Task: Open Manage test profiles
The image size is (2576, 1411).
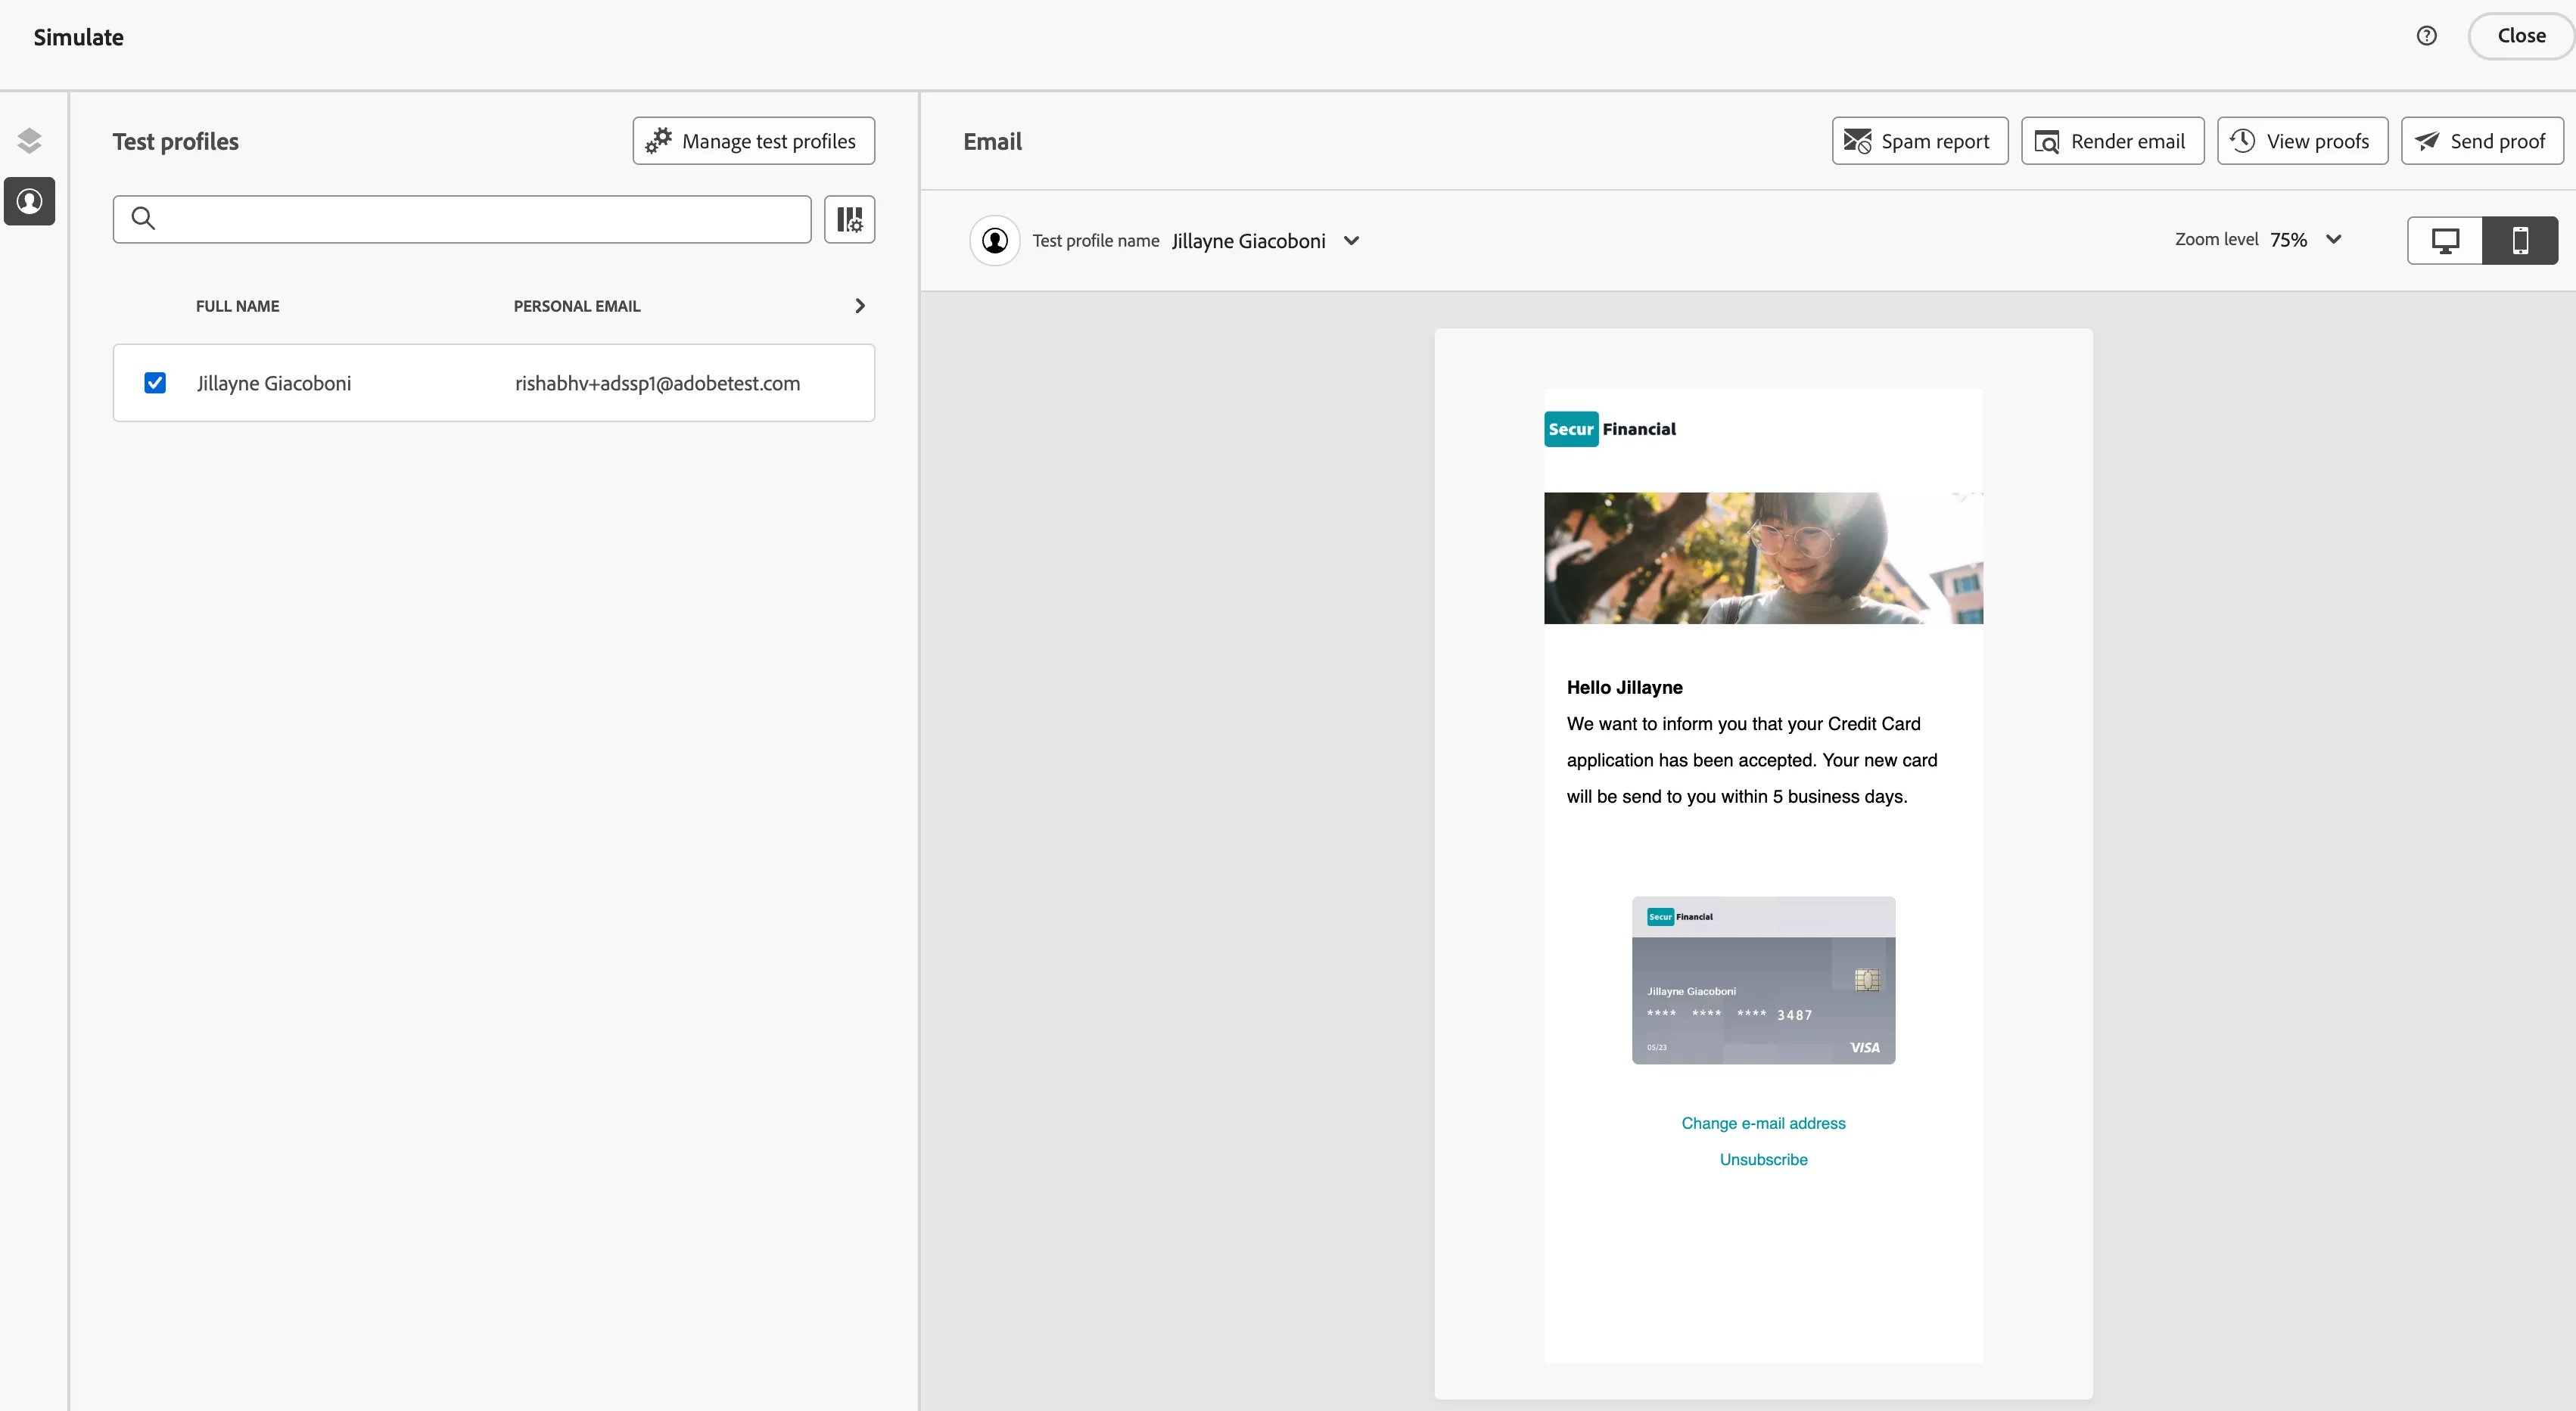Action: tap(753, 141)
